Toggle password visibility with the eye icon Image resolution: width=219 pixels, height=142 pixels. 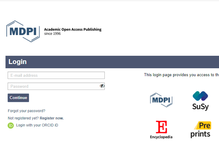pyautogui.click(x=102, y=86)
